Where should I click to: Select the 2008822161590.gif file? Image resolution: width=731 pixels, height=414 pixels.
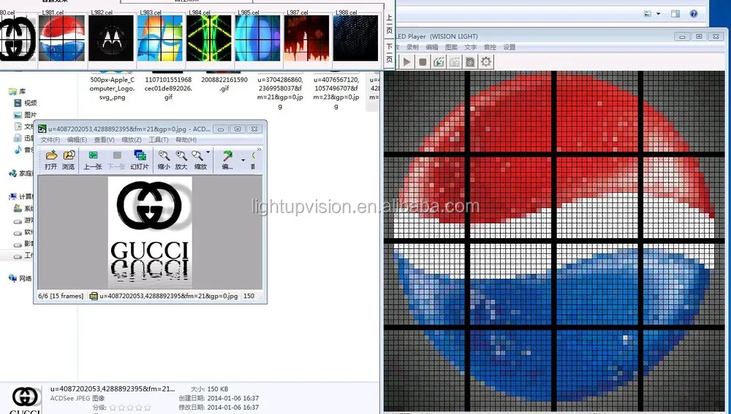point(224,84)
